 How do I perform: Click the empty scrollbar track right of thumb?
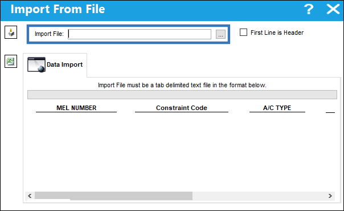click(x=259, y=196)
